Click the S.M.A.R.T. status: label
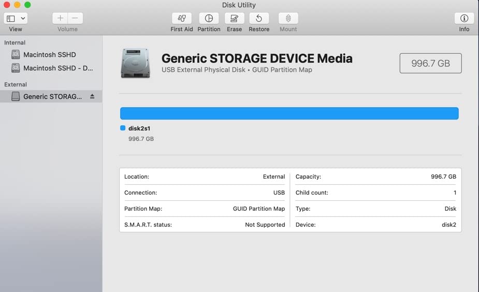This screenshot has height=292, width=479. [x=148, y=225]
